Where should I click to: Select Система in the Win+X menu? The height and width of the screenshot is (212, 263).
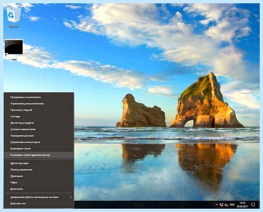(39, 116)
